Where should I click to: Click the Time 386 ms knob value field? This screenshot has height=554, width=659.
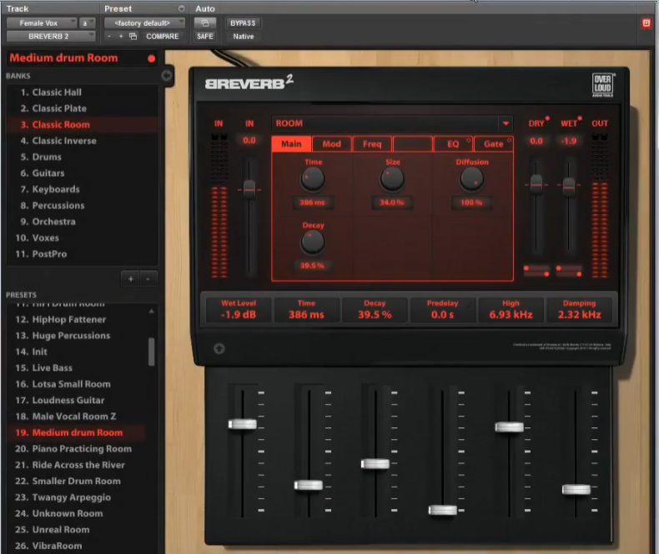click(312, 202)
